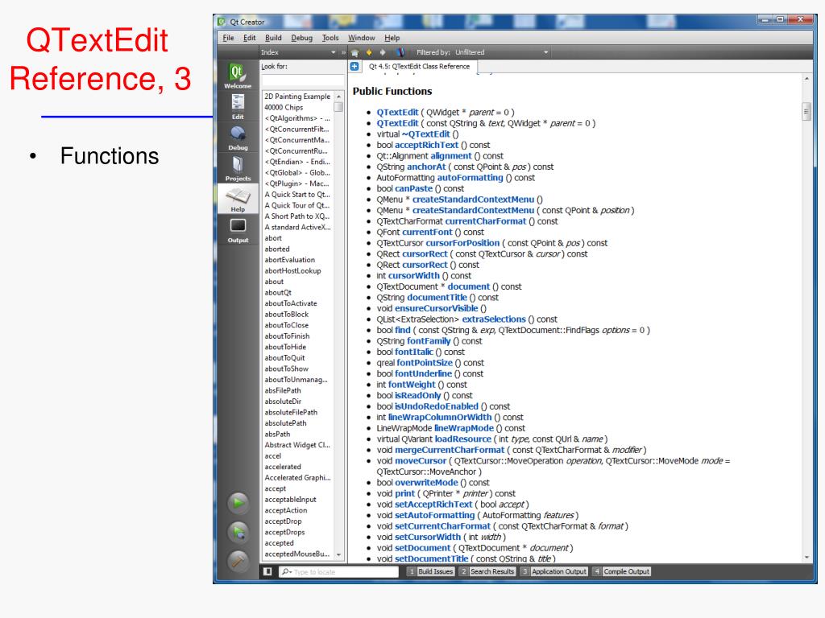Screen dimensions: 825x618
Task: Click the setAutoFormatting link
Action: [x=434, y=515]
